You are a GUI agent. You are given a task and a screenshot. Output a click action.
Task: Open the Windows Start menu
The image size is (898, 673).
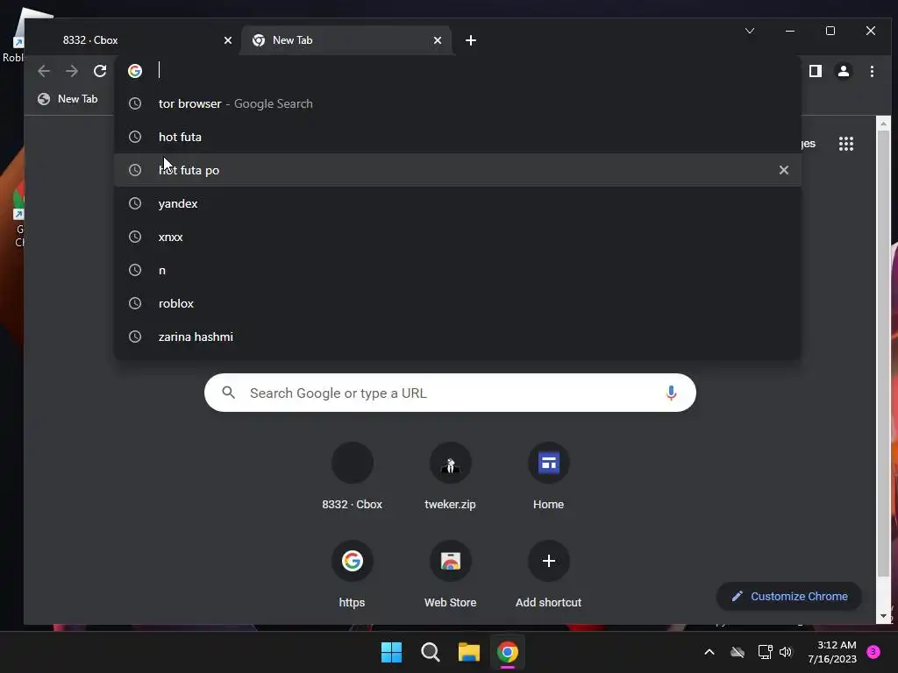point(392,652)
